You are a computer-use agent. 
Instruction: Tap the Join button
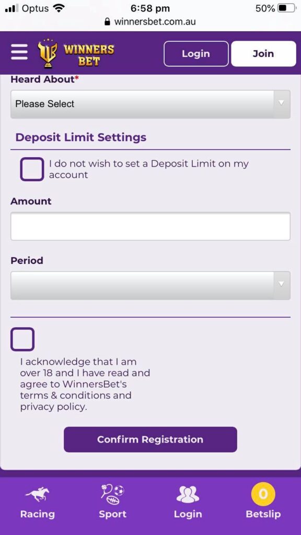[263, 53]
